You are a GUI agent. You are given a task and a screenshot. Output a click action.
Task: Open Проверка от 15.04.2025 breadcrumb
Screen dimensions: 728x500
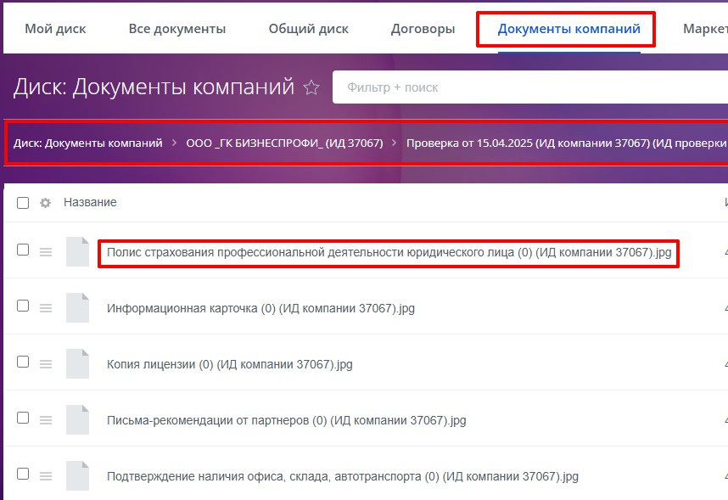[x=567, y=143]
